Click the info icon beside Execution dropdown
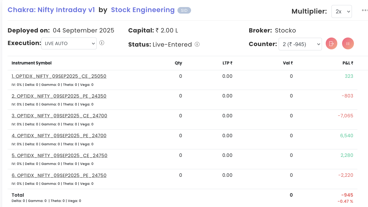Screen dimensions: 368x207 (x=102, y=43)
